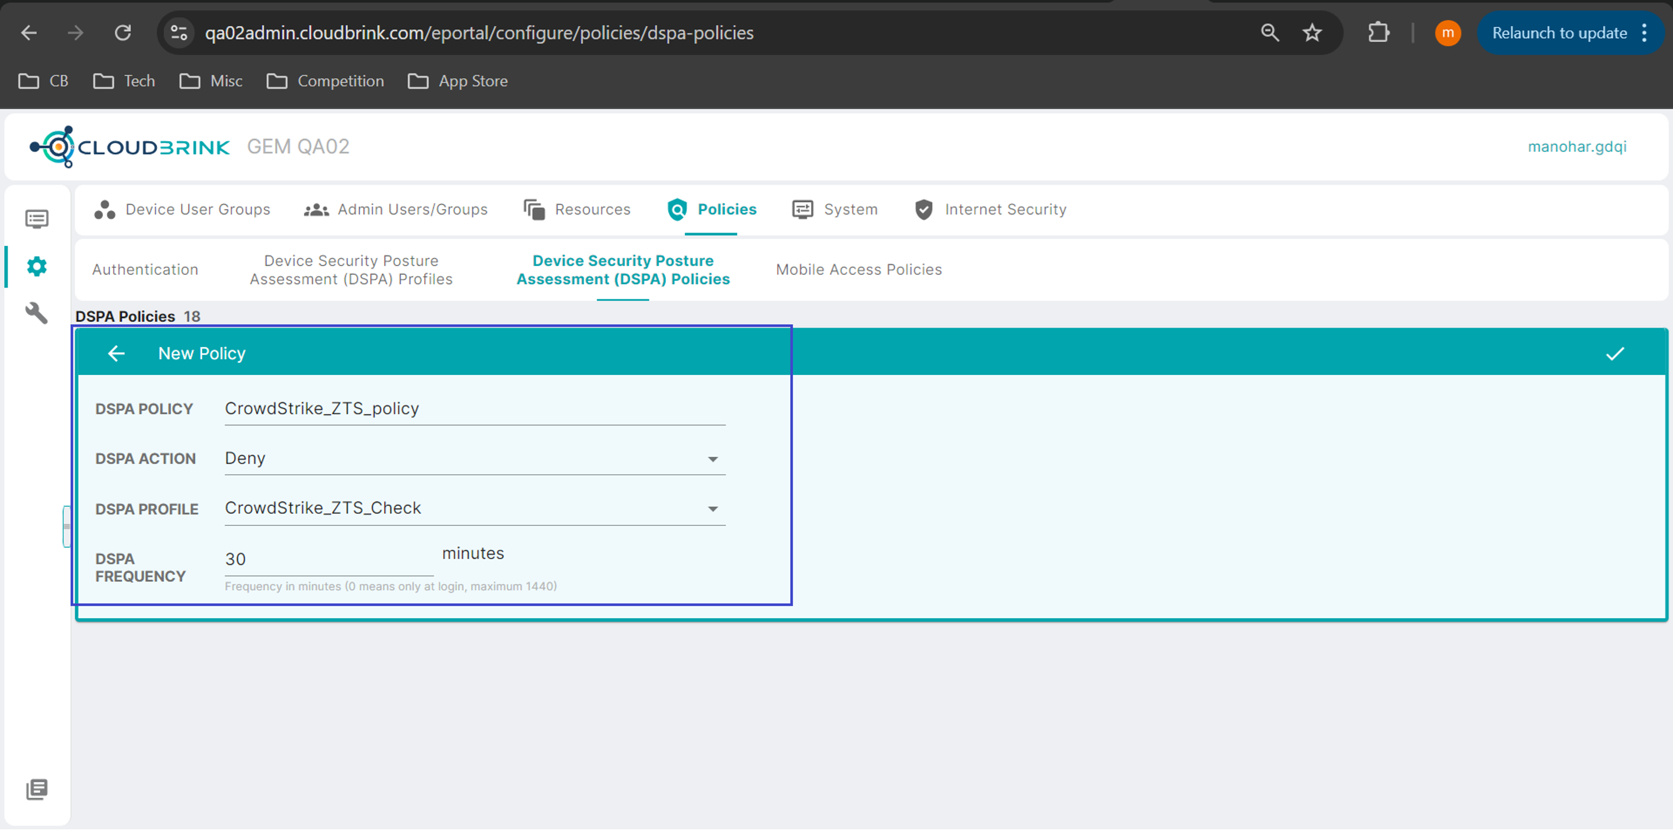Click the browser zoom magnifier icon
Viewport: 1673px width, 831px height.
1270,33
